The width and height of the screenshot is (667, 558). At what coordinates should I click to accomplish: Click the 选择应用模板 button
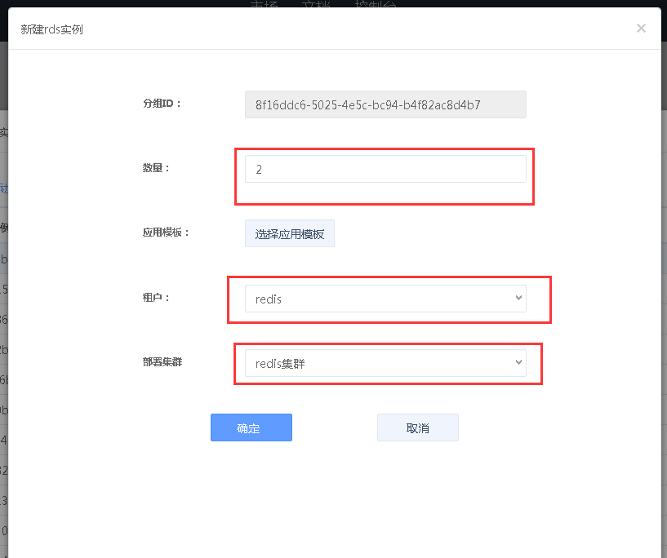[x=290, y=234]
